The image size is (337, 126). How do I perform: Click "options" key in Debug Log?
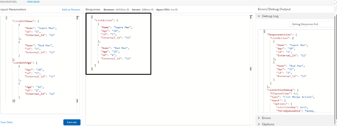pos(280,104)
